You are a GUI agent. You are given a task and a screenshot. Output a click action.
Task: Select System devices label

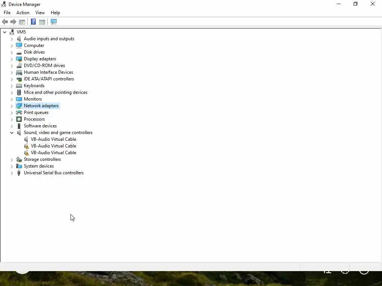[39, 166]
